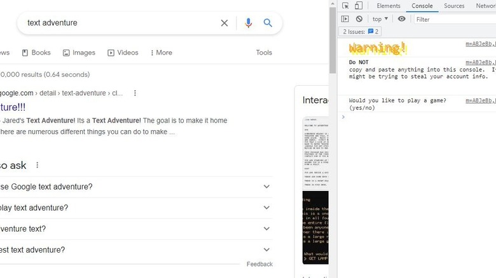Switch to the Sources tab in DevTools
Image resolution: width=496 pixels, height=278 pixels.
454,6
